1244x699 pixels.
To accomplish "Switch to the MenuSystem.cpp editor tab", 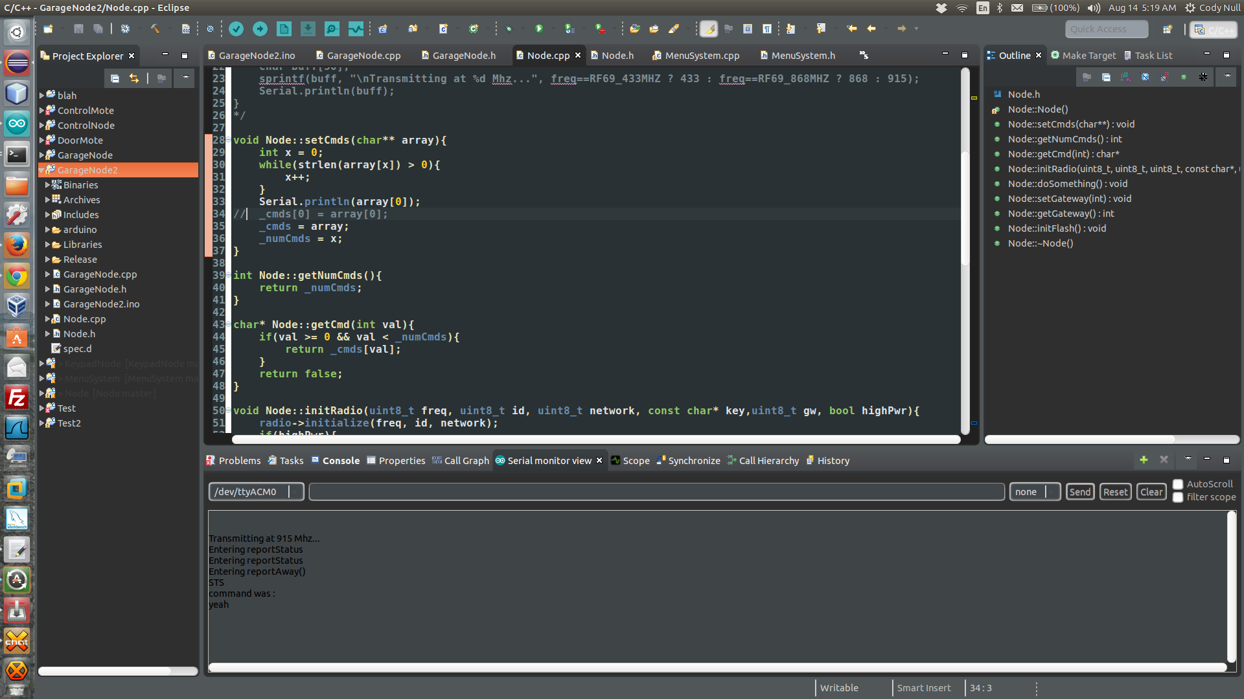I will (x=696, y=56).
